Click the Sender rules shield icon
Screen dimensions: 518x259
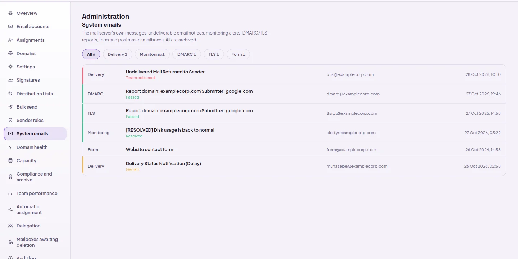point(10,121)
